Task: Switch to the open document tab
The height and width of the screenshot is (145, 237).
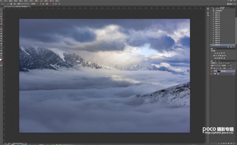Action: pyautogui.click(x=13, y=6)
